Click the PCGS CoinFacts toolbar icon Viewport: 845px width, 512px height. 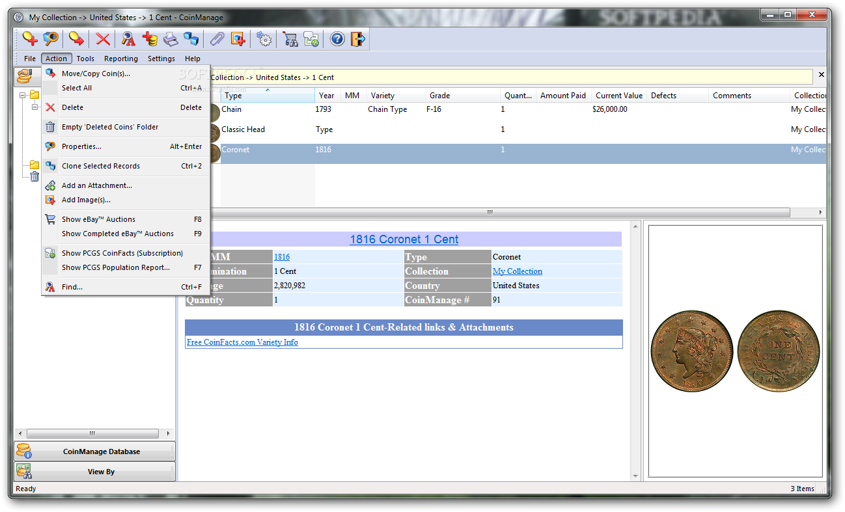pos(311,39)
